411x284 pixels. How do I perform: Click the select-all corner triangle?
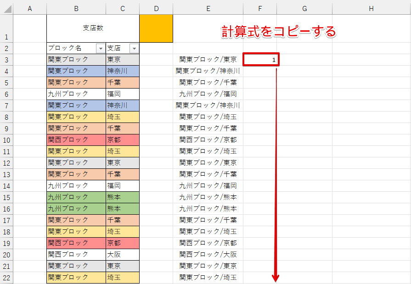(x=7, y=9)
